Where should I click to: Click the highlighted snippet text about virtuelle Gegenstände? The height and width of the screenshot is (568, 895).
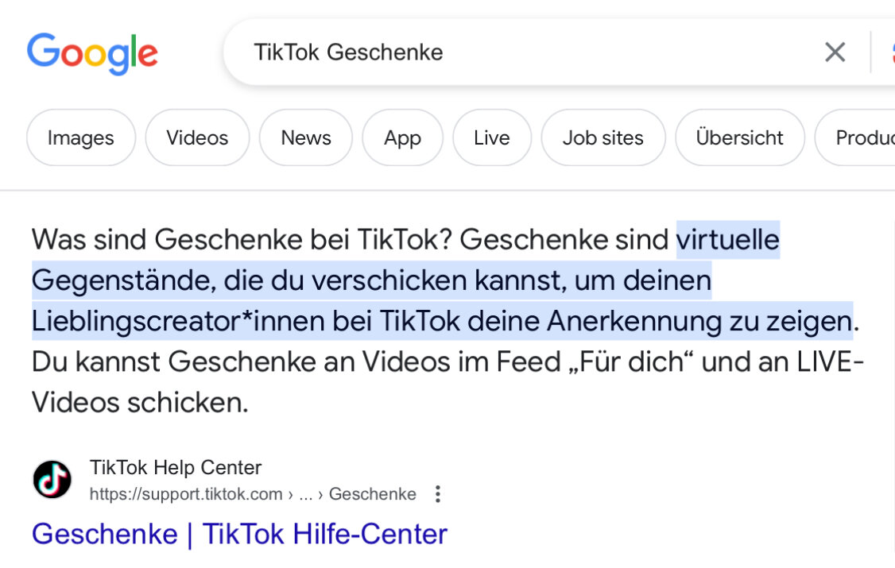[370, 280]
